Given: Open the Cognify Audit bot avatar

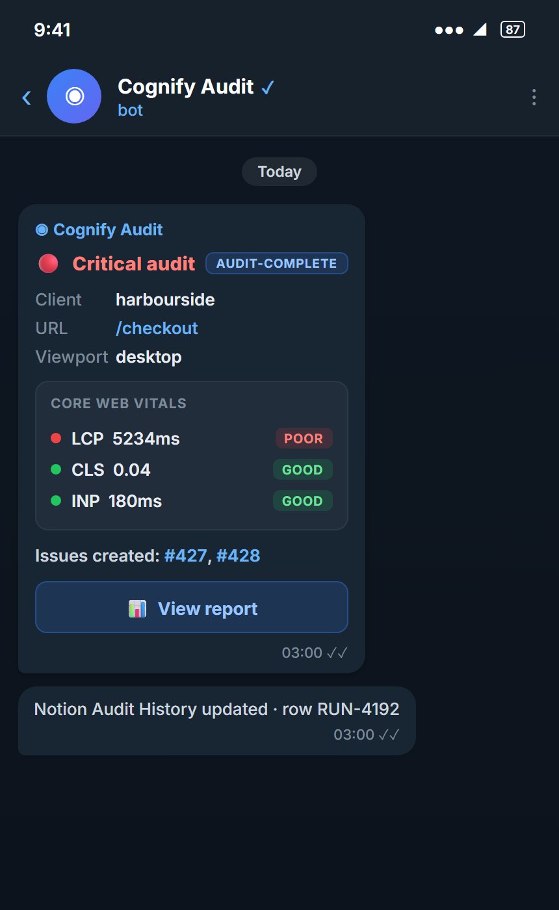Looking at the screenshot, I should pos(74,96).
